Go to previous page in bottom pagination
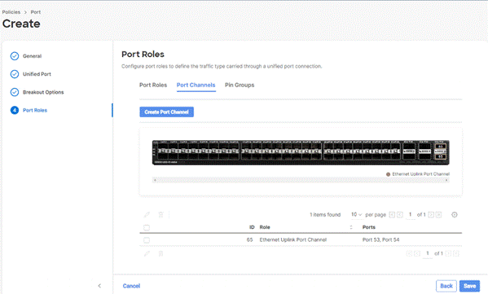The image size is (488, 294). (417, 253)
